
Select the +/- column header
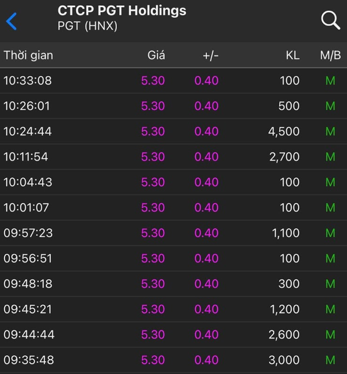coord(211,55)
